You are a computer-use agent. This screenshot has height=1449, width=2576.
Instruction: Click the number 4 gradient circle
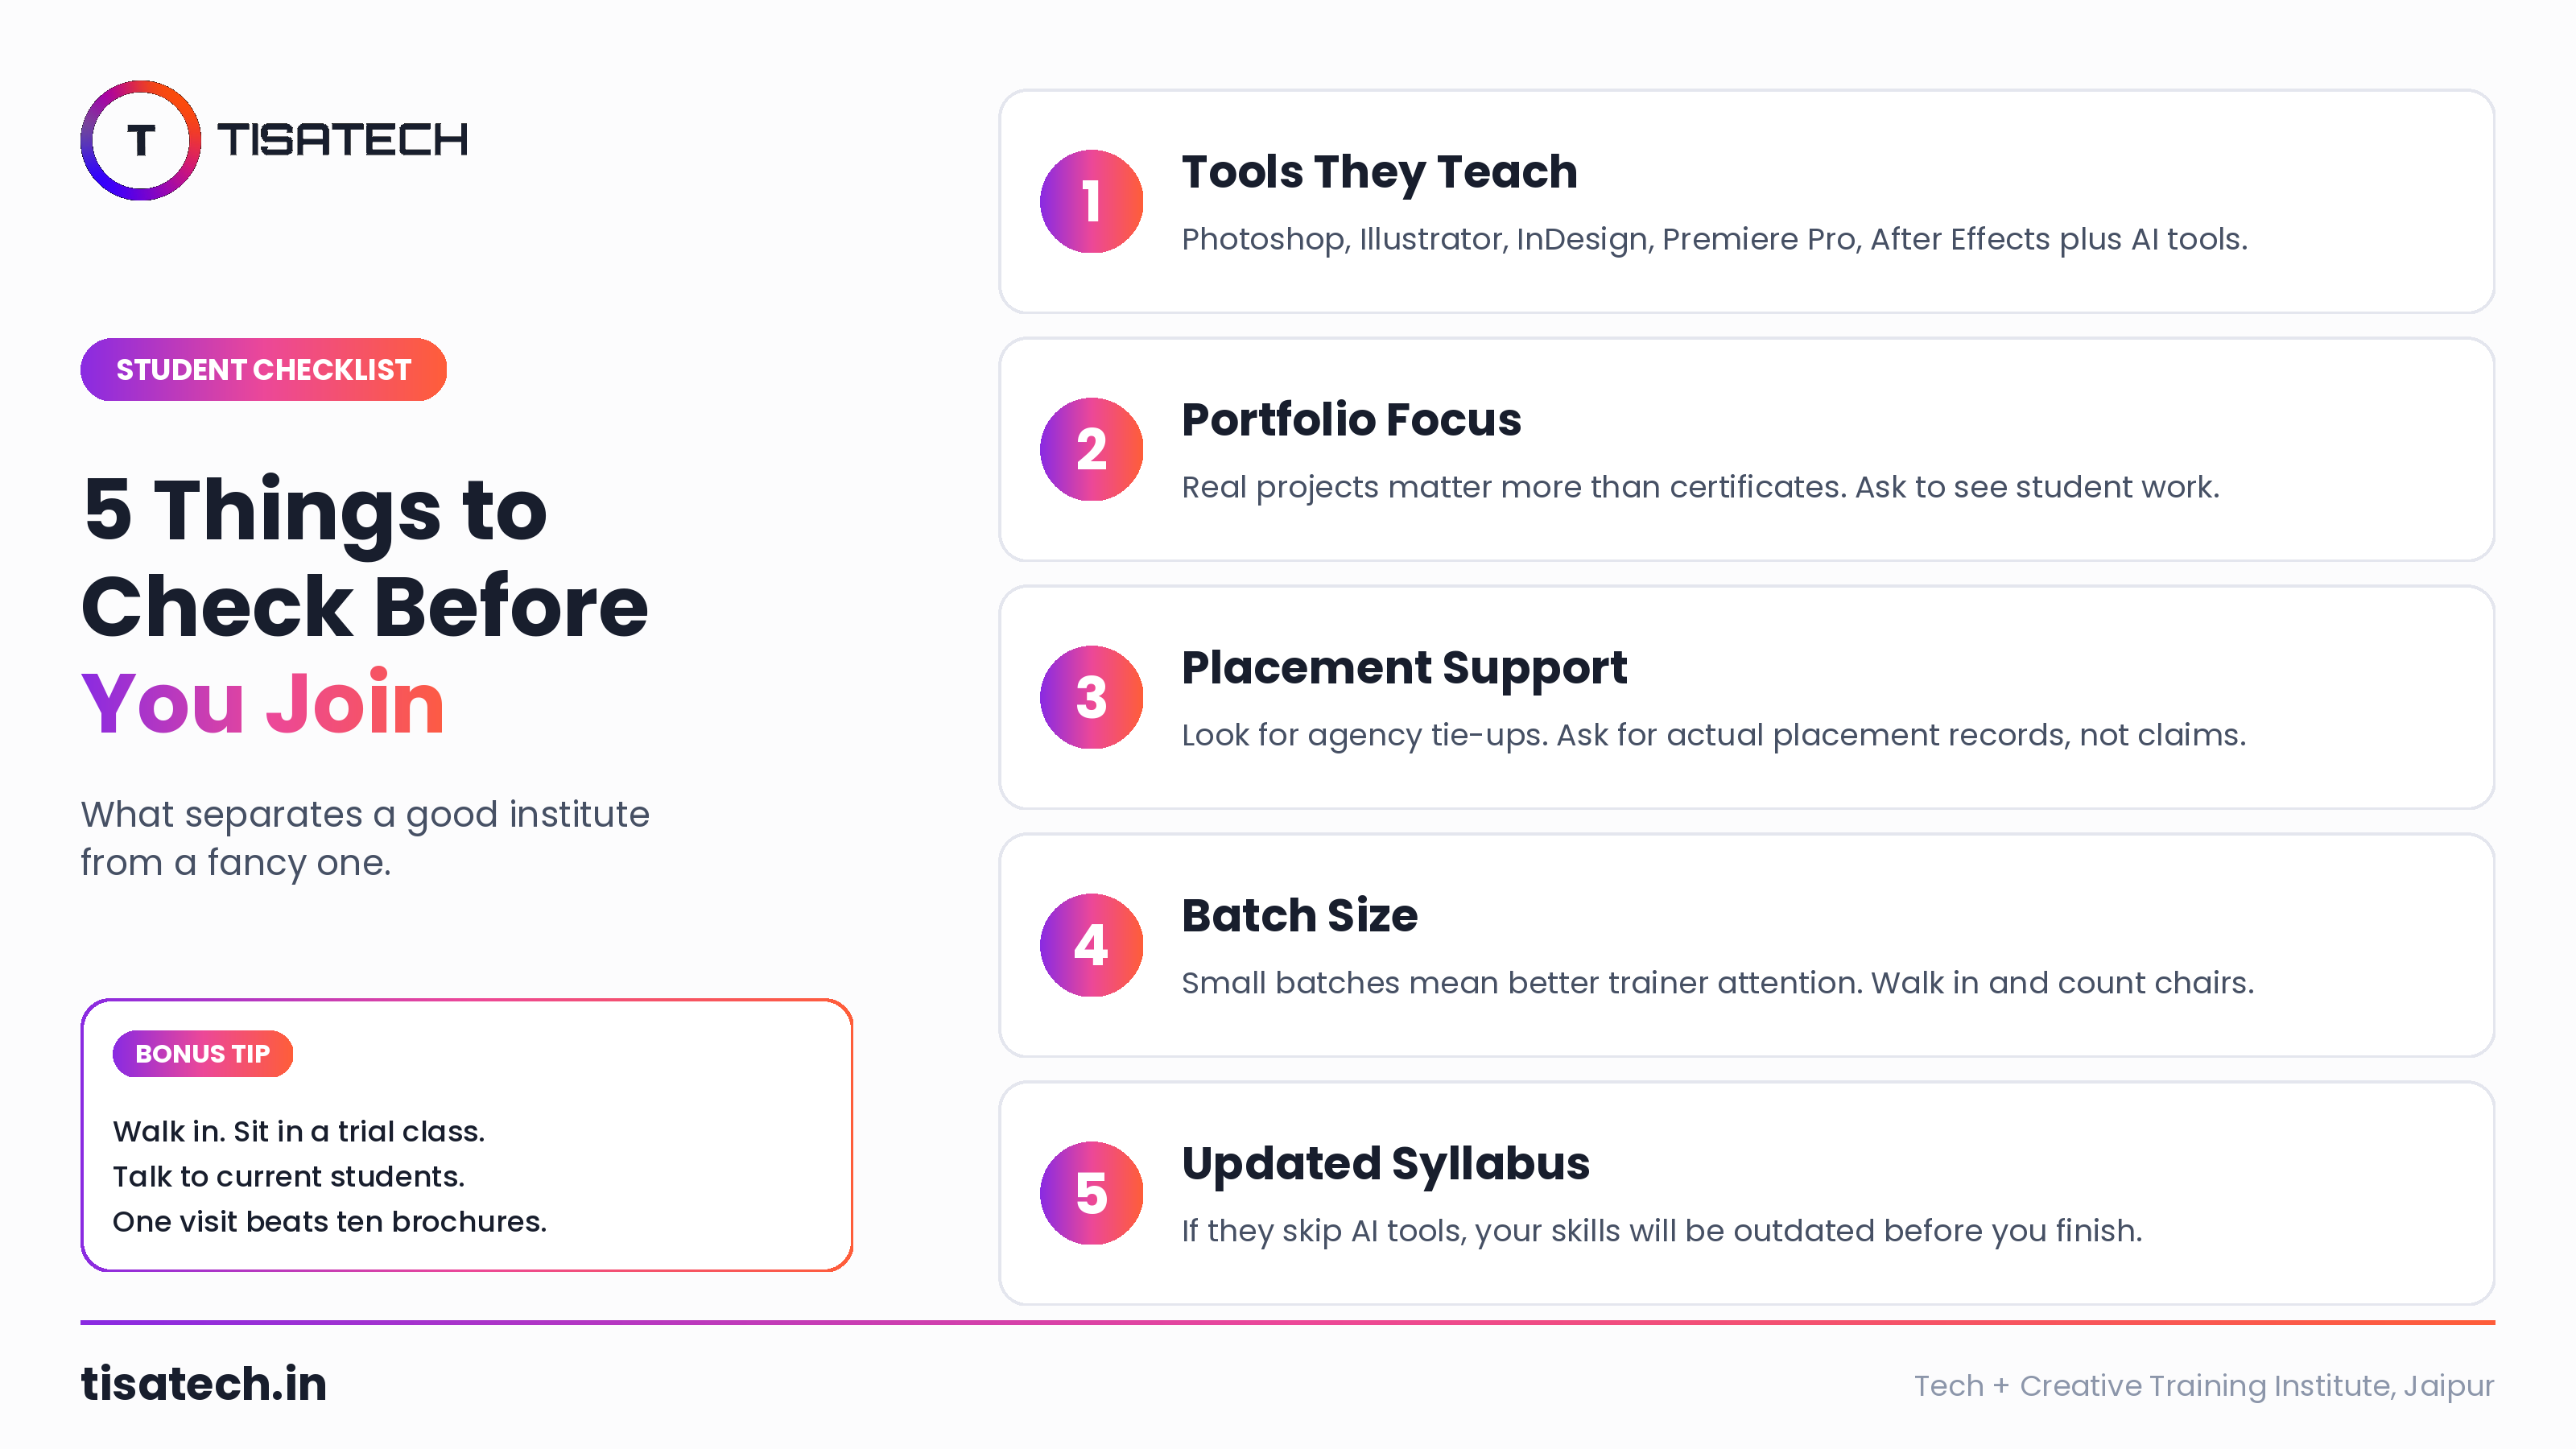[1091, 945]
